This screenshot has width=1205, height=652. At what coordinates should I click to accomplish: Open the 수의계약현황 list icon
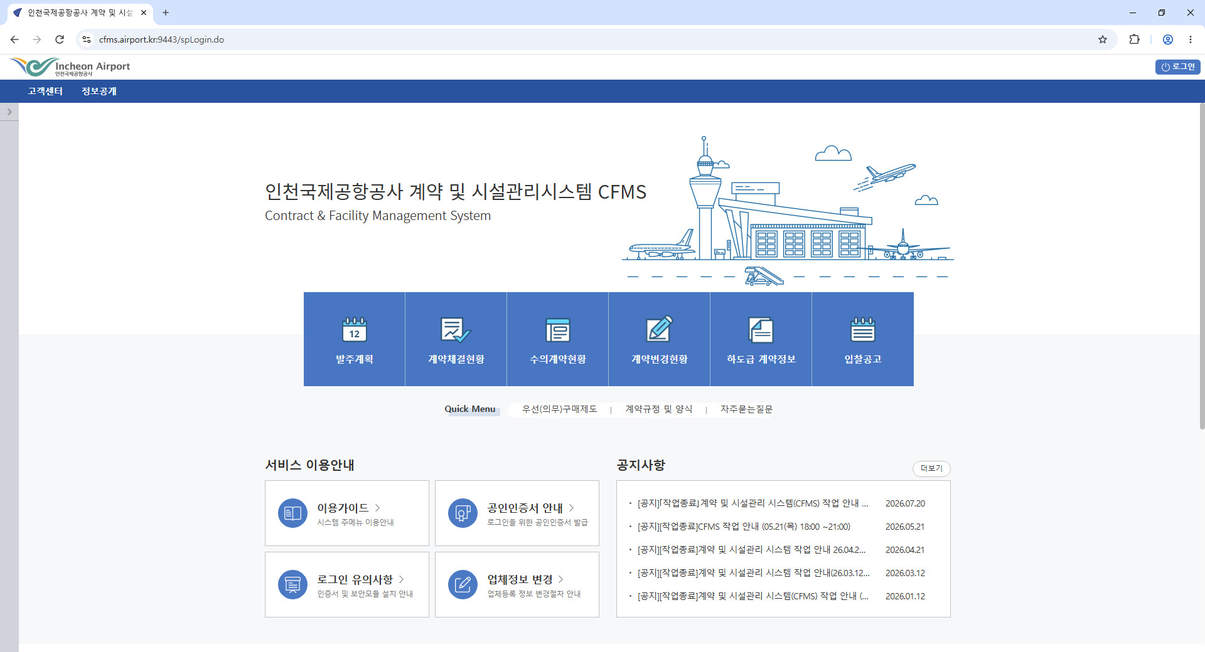(557, 329)
